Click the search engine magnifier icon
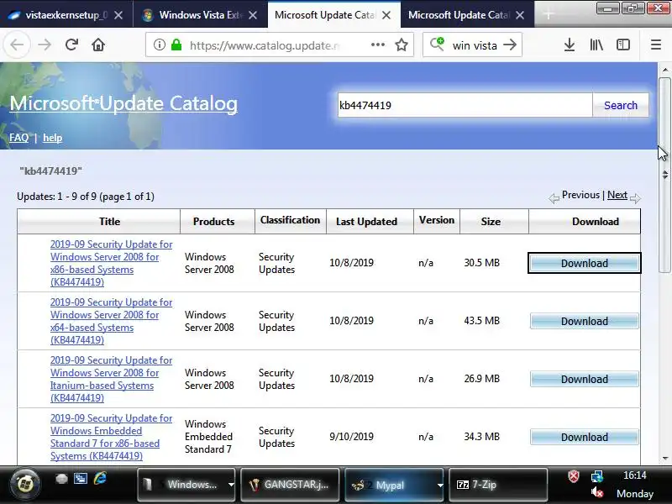This screenshot has height=504, width=672. pos(437,44)
